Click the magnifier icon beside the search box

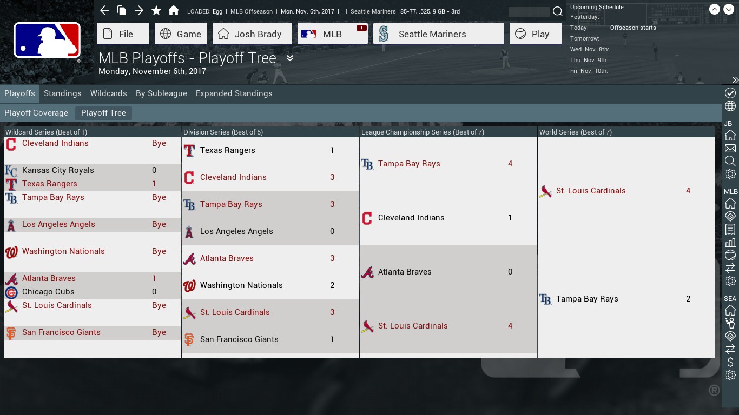(558, 11)
